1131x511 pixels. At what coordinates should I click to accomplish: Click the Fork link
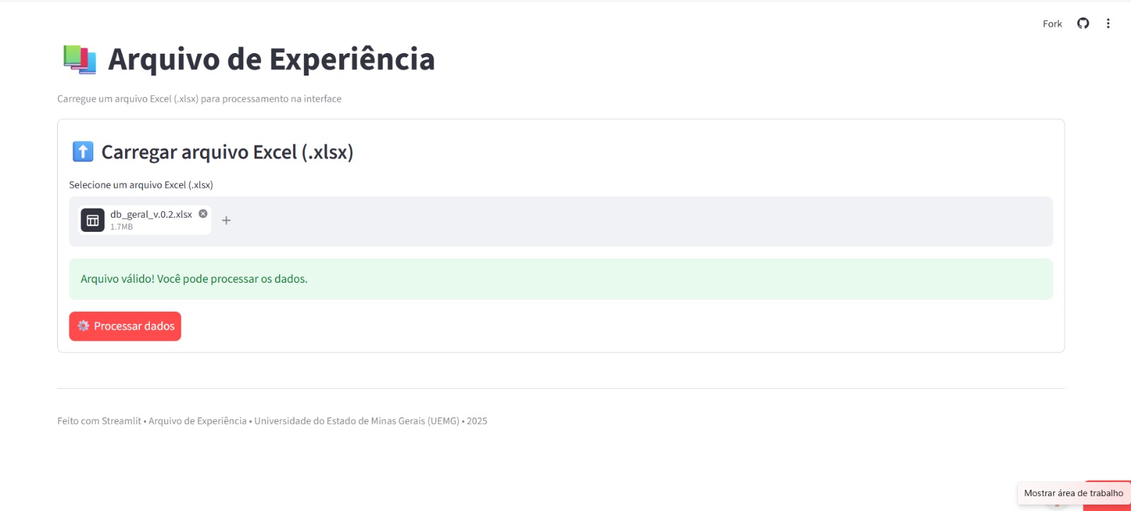coord(1052,24)
